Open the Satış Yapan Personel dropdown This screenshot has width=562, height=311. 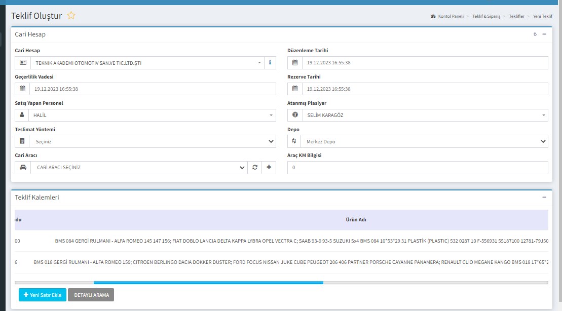pos(152,115)
